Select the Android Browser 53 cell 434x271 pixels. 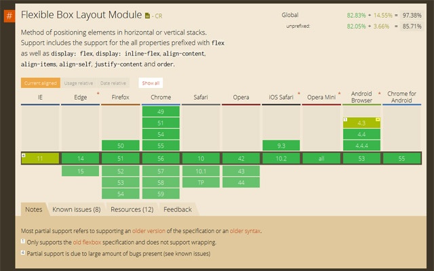pyautogui.click(x=361, y=159)
